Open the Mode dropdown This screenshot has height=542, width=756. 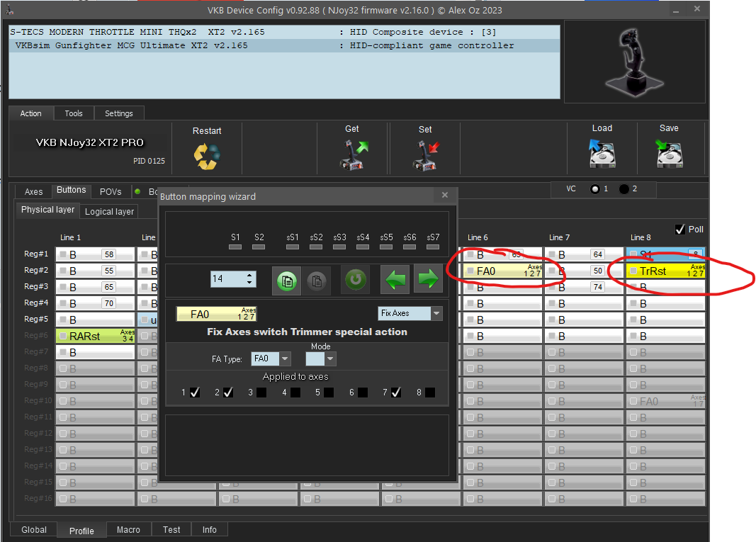tap(330, 359)
